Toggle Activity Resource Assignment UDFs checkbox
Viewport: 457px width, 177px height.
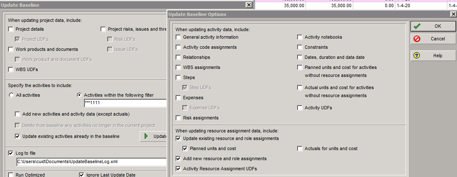(178, 169)
